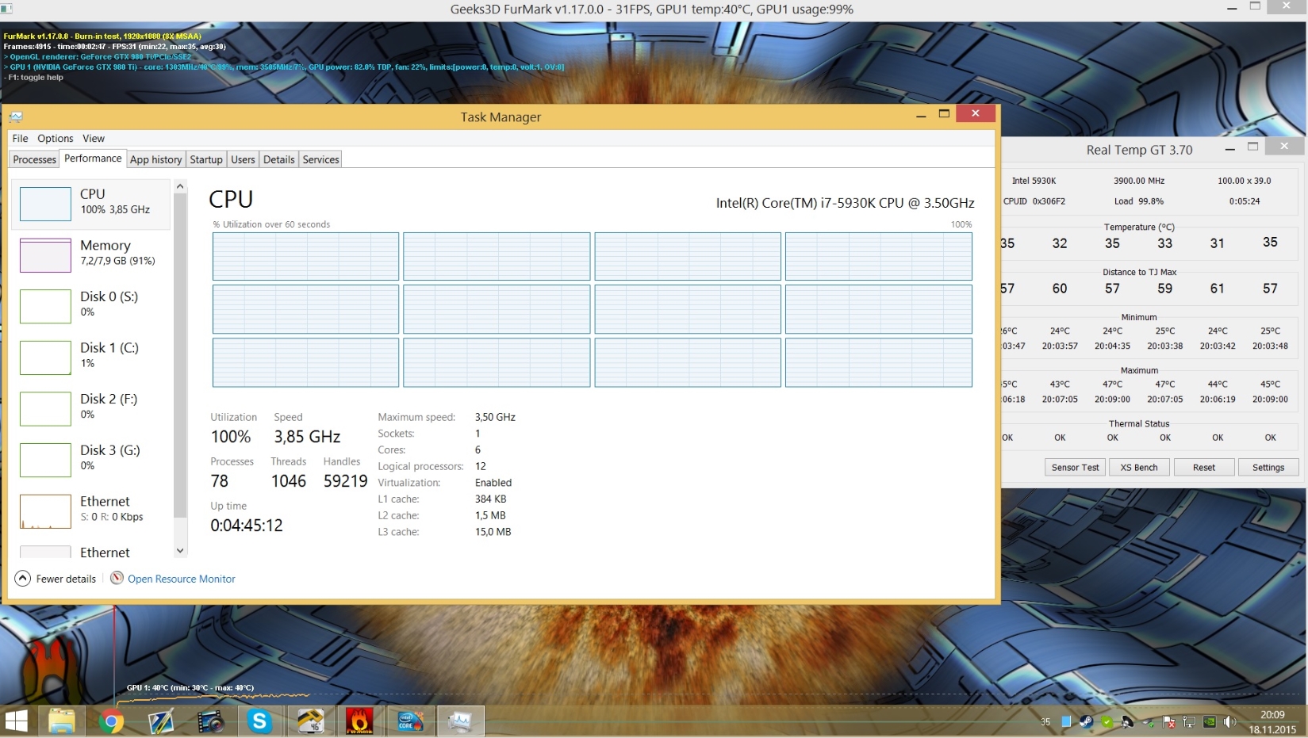Select Disk 2 (F:) in sidebar
This screenshot has height=738, width=1308.
coord(92,408)
